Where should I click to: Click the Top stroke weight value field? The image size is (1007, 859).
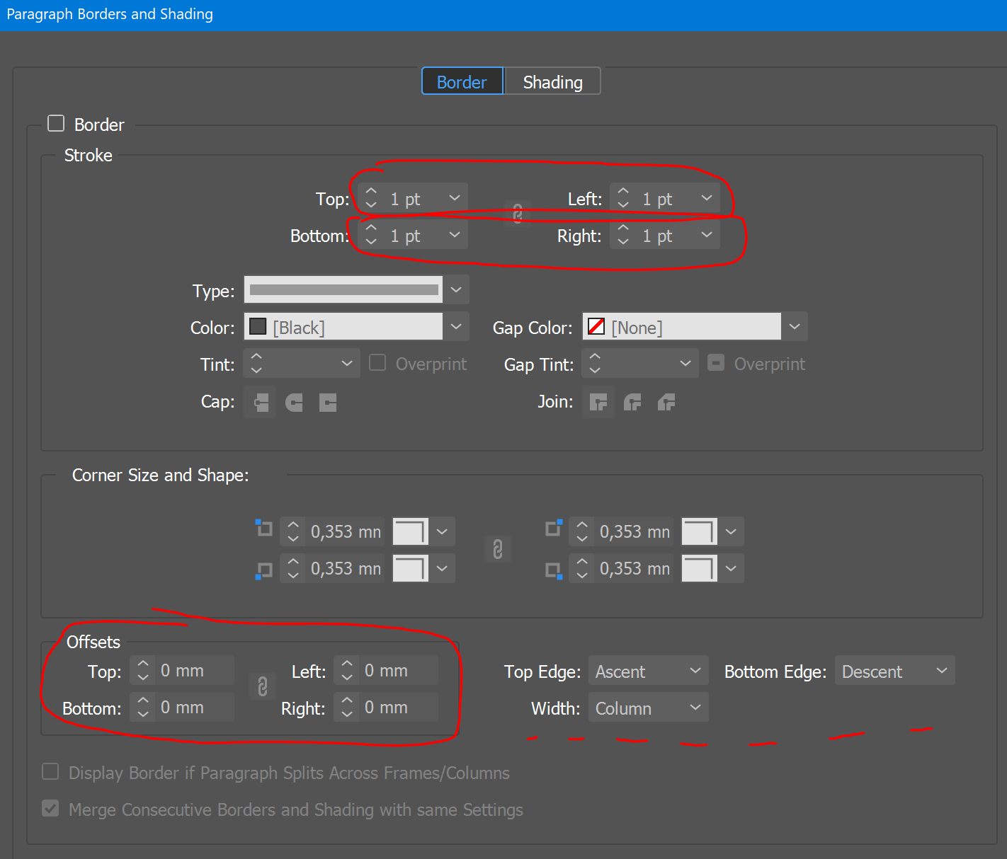pyautogui.click(x=413, y=198)
